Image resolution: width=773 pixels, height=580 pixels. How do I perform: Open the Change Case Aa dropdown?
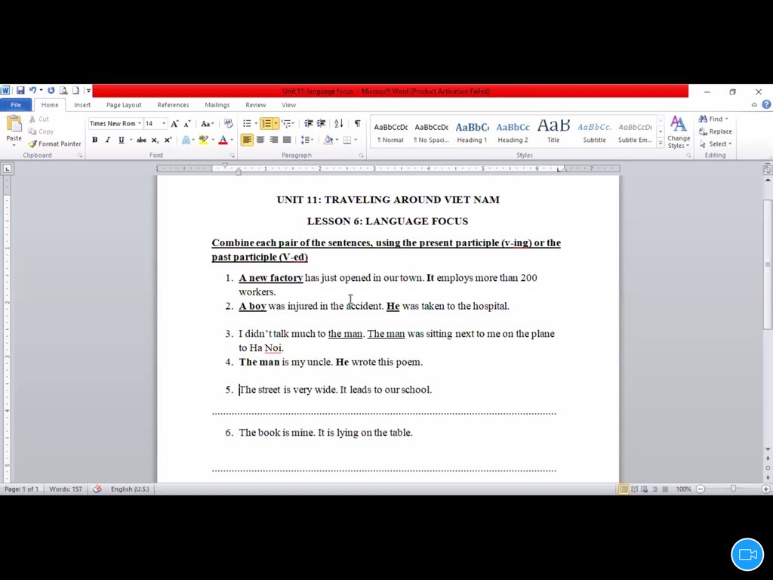click(208, 124)
